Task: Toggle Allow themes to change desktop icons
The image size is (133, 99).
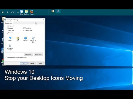Action: tap(6, 57)
